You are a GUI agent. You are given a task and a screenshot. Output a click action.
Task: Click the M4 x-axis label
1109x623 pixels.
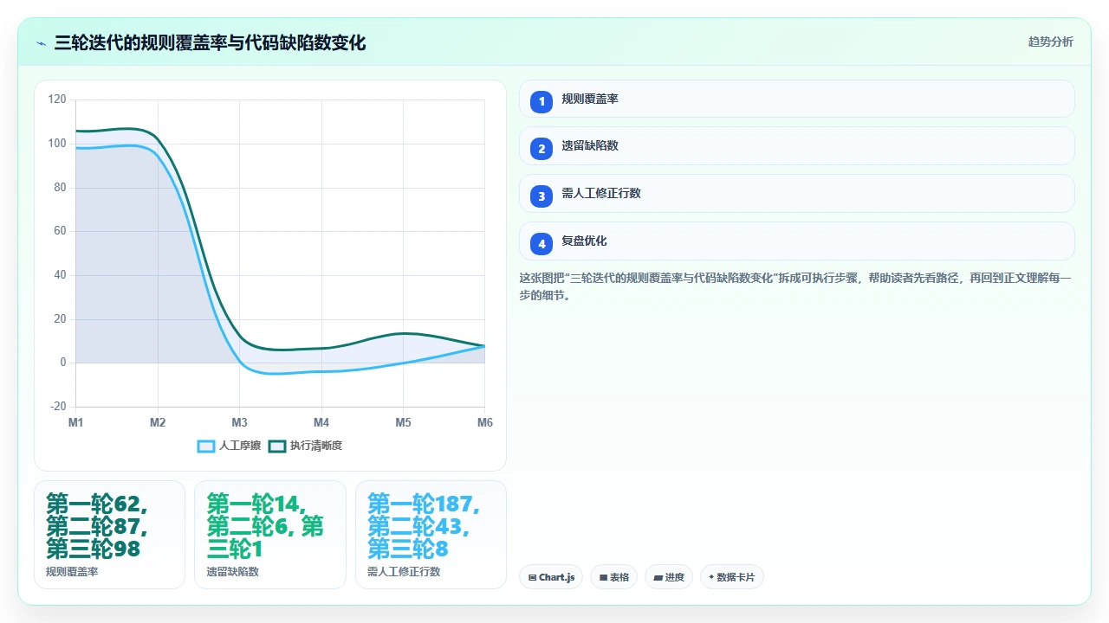click(x=321, y=422)
